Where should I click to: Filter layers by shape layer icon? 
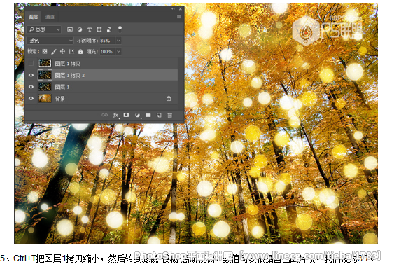pos(99,29)
